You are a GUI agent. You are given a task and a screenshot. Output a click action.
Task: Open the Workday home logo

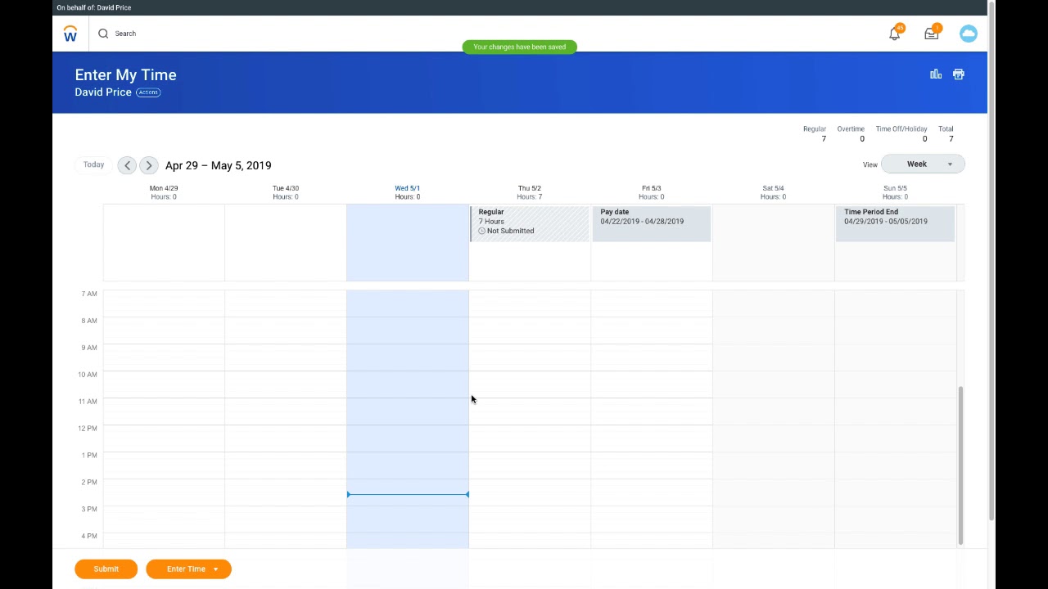click(70, 34)
